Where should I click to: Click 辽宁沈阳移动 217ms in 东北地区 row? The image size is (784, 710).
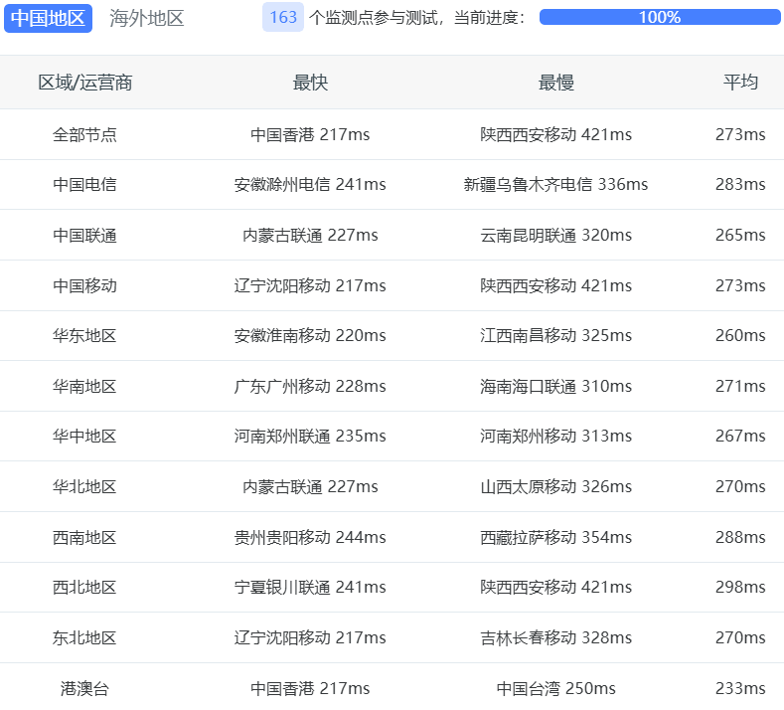[310, 638]
